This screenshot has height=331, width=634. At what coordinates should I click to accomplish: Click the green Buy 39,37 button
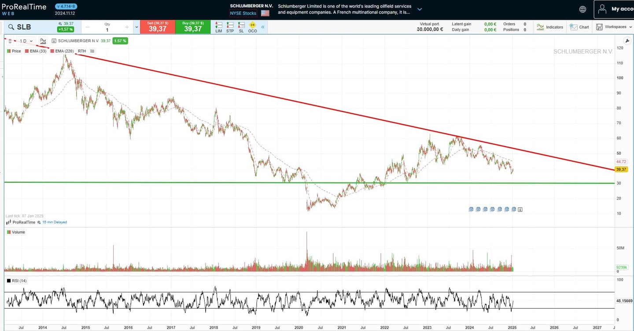pyautogui.click(x=192, y=27)
